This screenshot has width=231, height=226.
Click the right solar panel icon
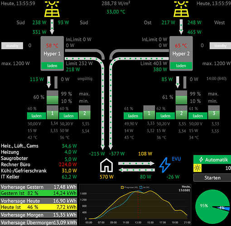point(181,9)
